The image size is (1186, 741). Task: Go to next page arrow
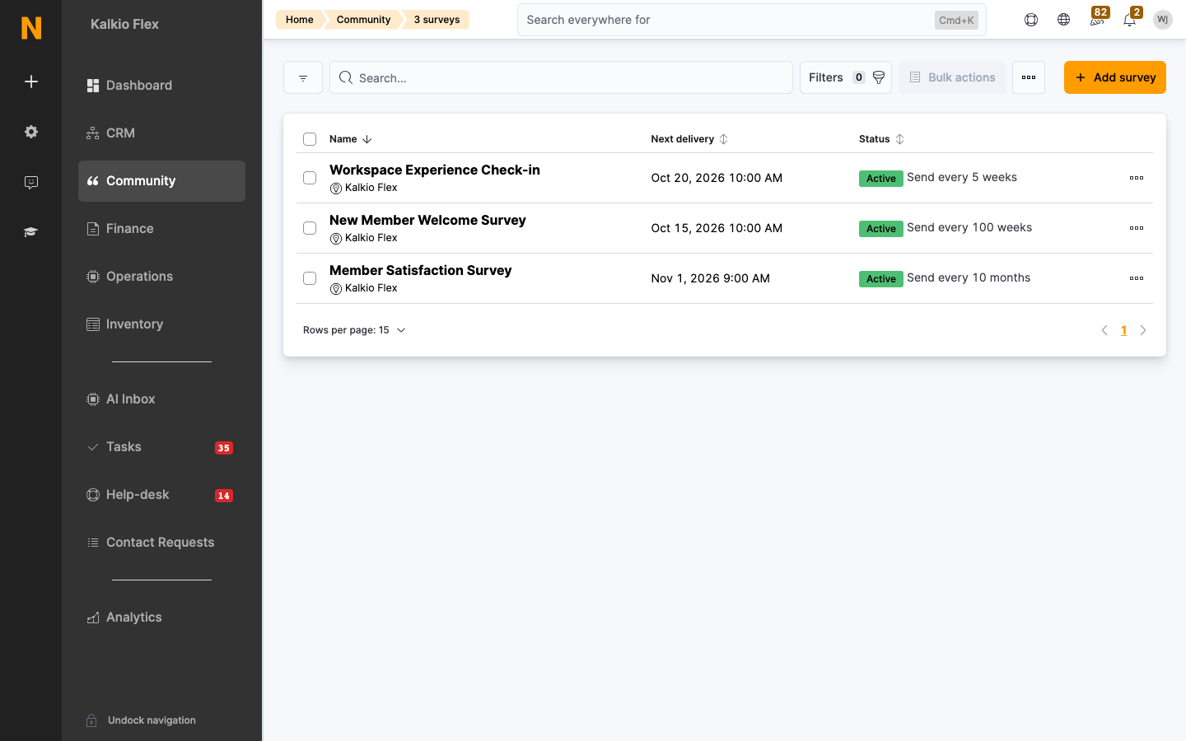(1143, 330)
